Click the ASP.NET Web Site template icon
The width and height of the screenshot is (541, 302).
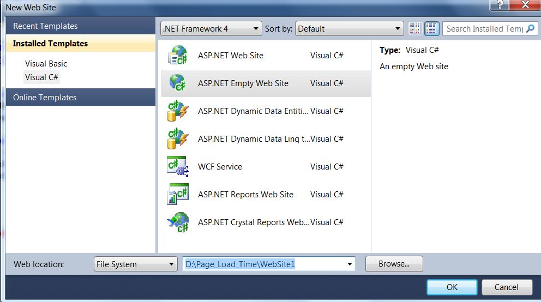point(178,55)
